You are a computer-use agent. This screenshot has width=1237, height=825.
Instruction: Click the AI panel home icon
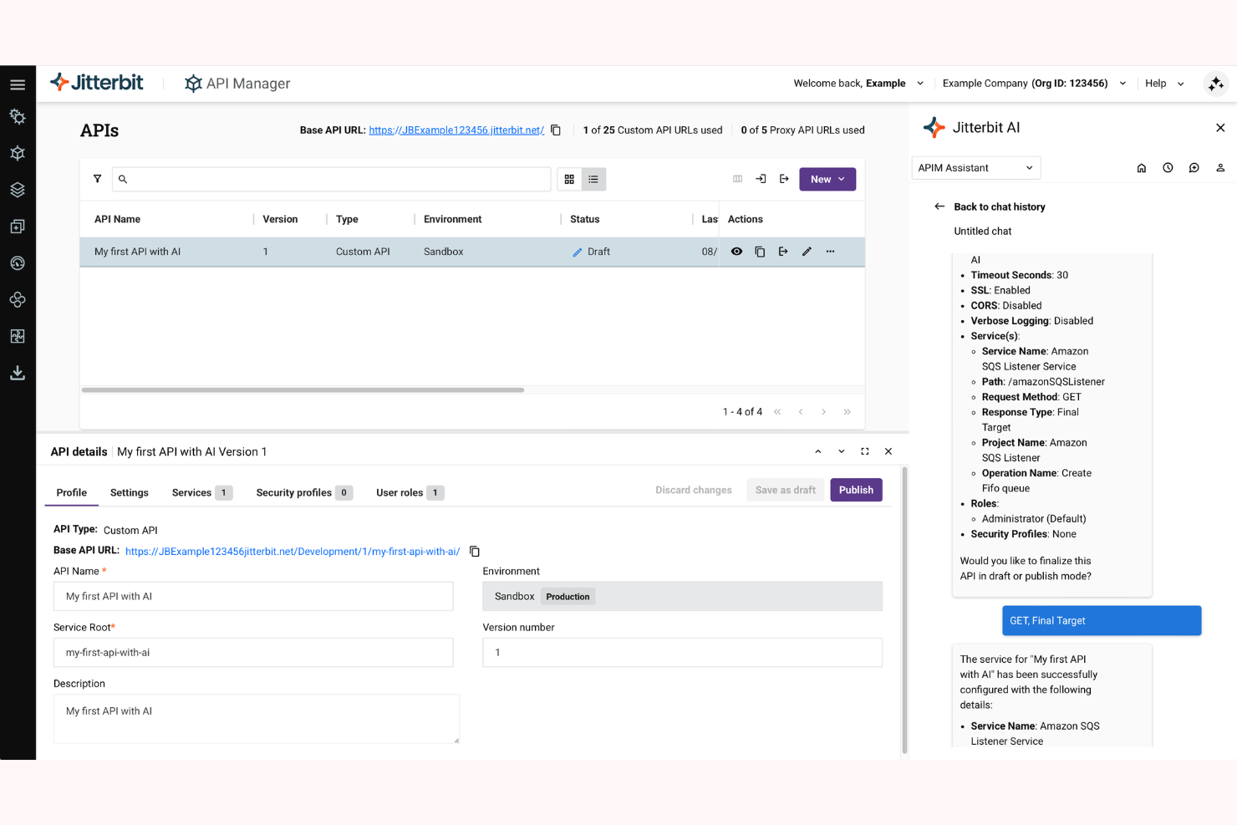(x=1142, y=168)
